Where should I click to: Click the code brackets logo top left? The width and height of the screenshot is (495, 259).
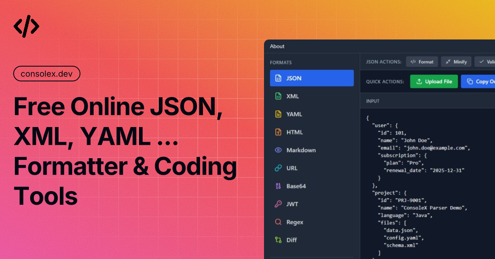(26, 26)
